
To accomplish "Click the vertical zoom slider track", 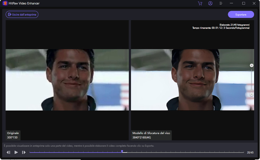I will pos(252,80).
